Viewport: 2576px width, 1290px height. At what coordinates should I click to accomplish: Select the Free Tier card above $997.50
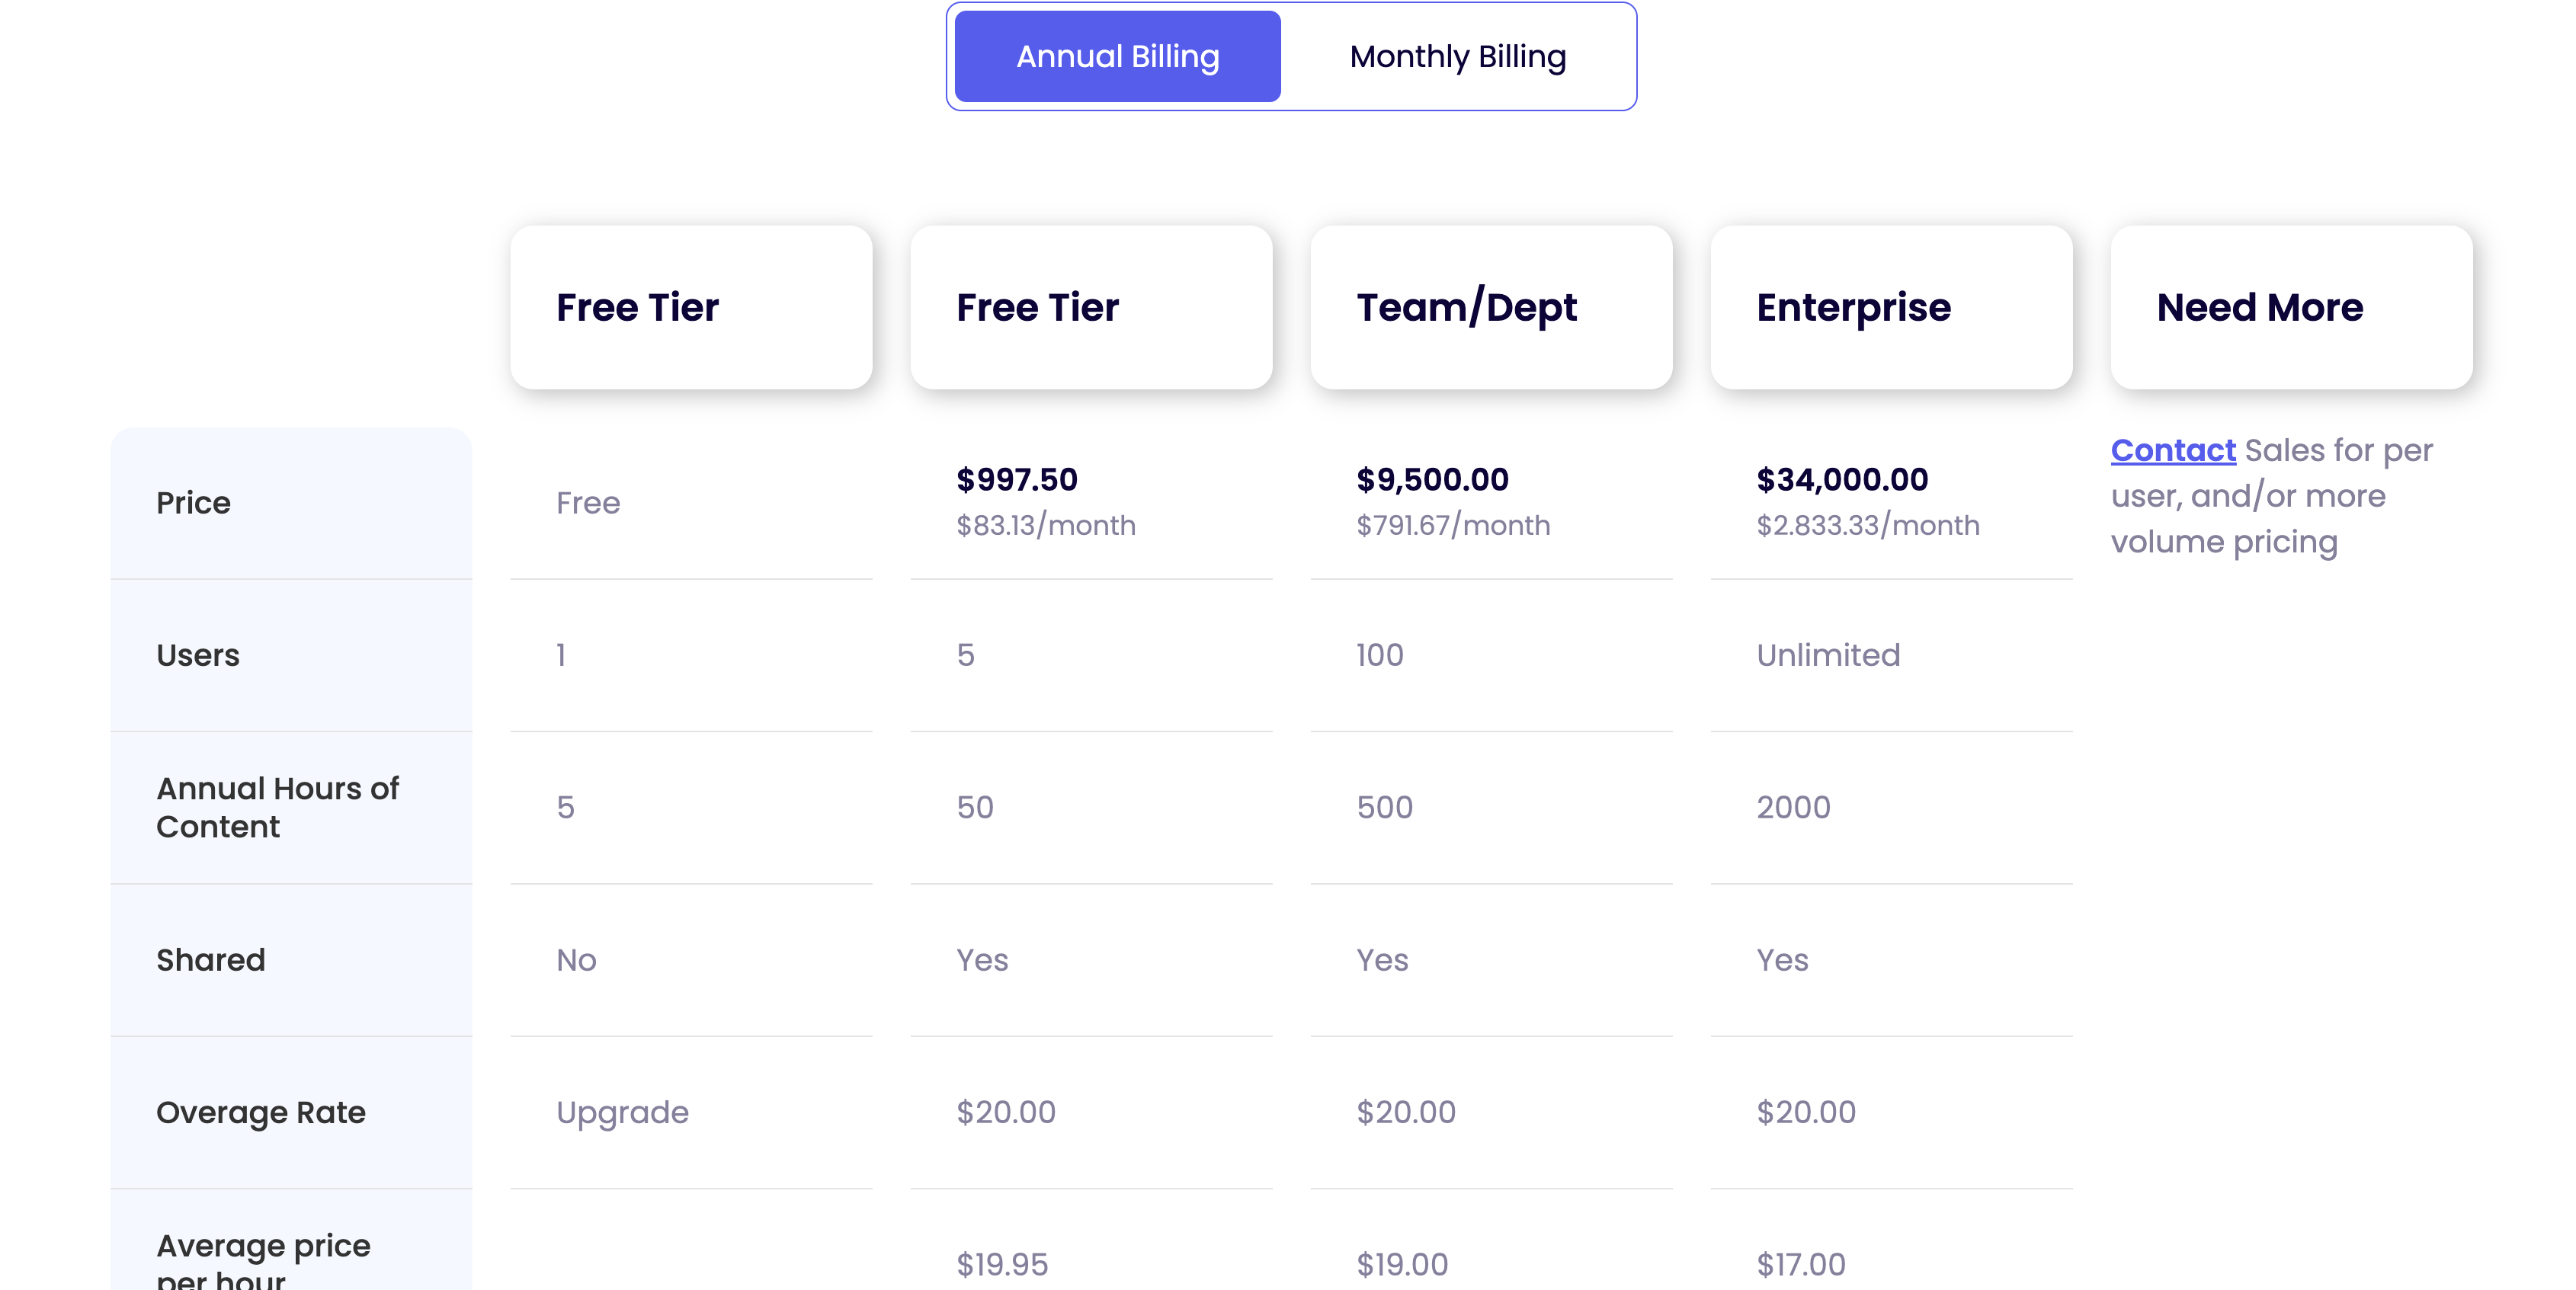point(1090,307)
